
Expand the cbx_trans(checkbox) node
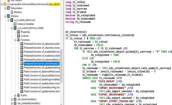click(12, 100)
